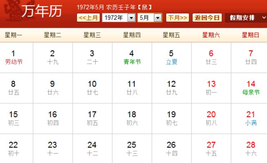
Task: Select May 10 廿七
Action: click(92, 88)
